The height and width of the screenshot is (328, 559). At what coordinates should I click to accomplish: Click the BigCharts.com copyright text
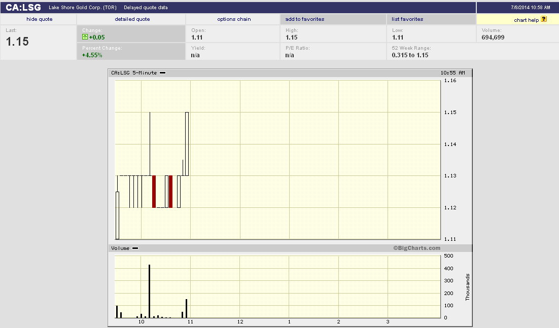417,248
